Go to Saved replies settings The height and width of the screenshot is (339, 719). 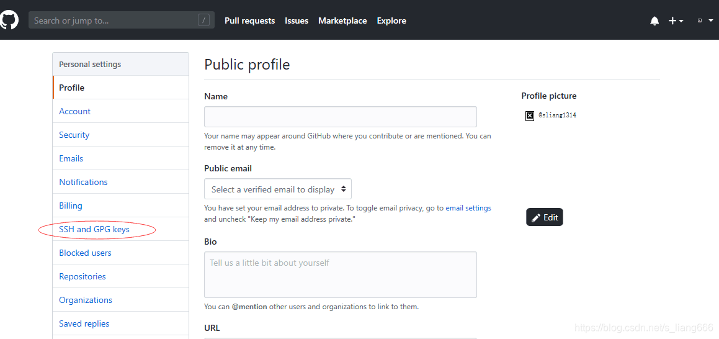pyautogui.click(x=84, y=323)
